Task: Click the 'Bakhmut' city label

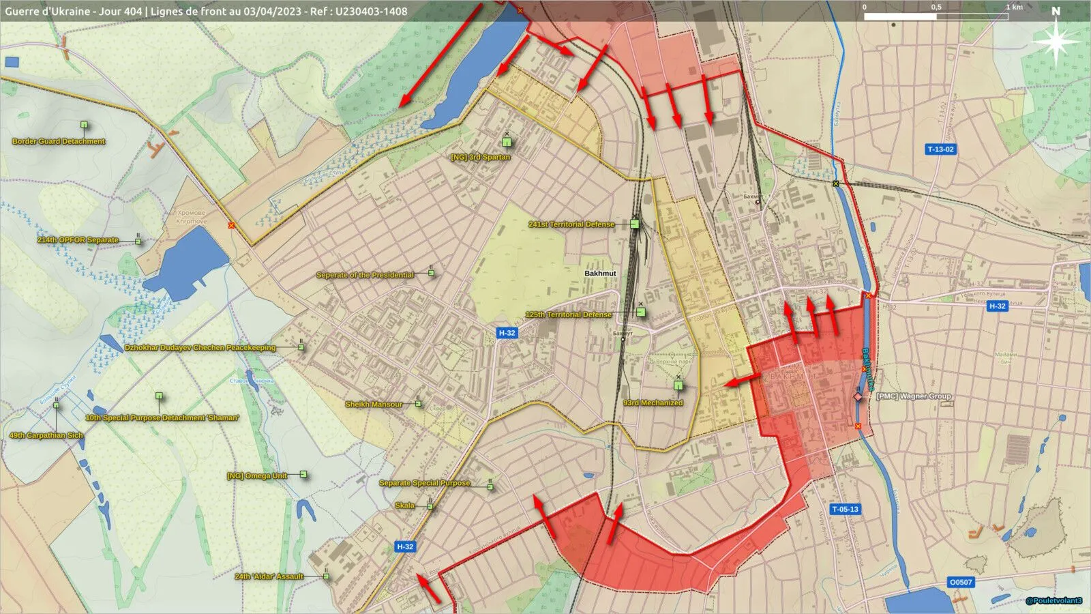Action: (x=600, y=273)
